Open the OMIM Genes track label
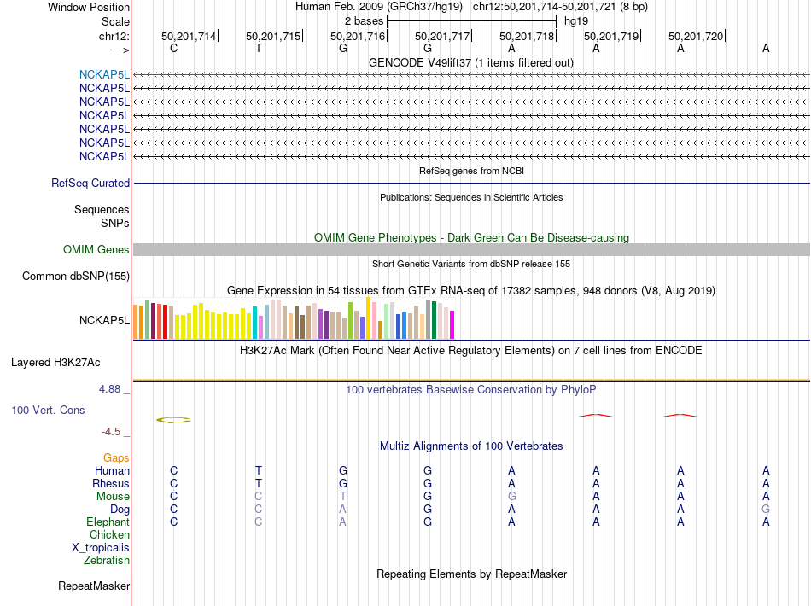 pos(96,249)
